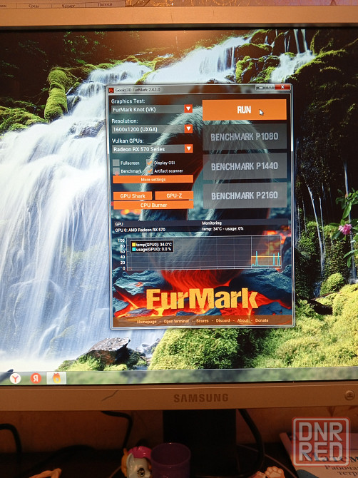The image size is (358, 478).
Task: Click the FurMark window title bar icon
Action: (111, 90)
